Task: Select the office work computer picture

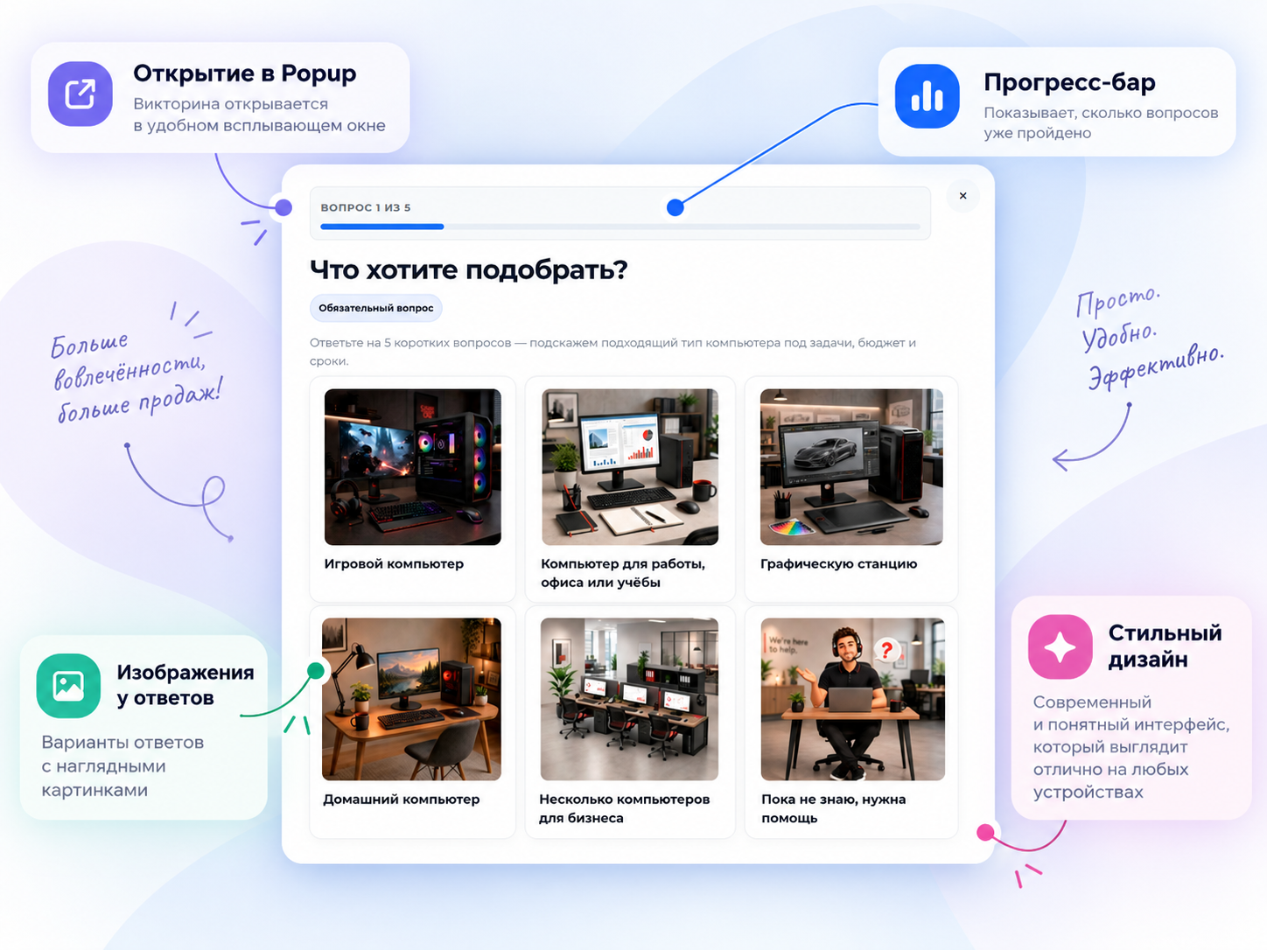Action: [x=630, y=467]
